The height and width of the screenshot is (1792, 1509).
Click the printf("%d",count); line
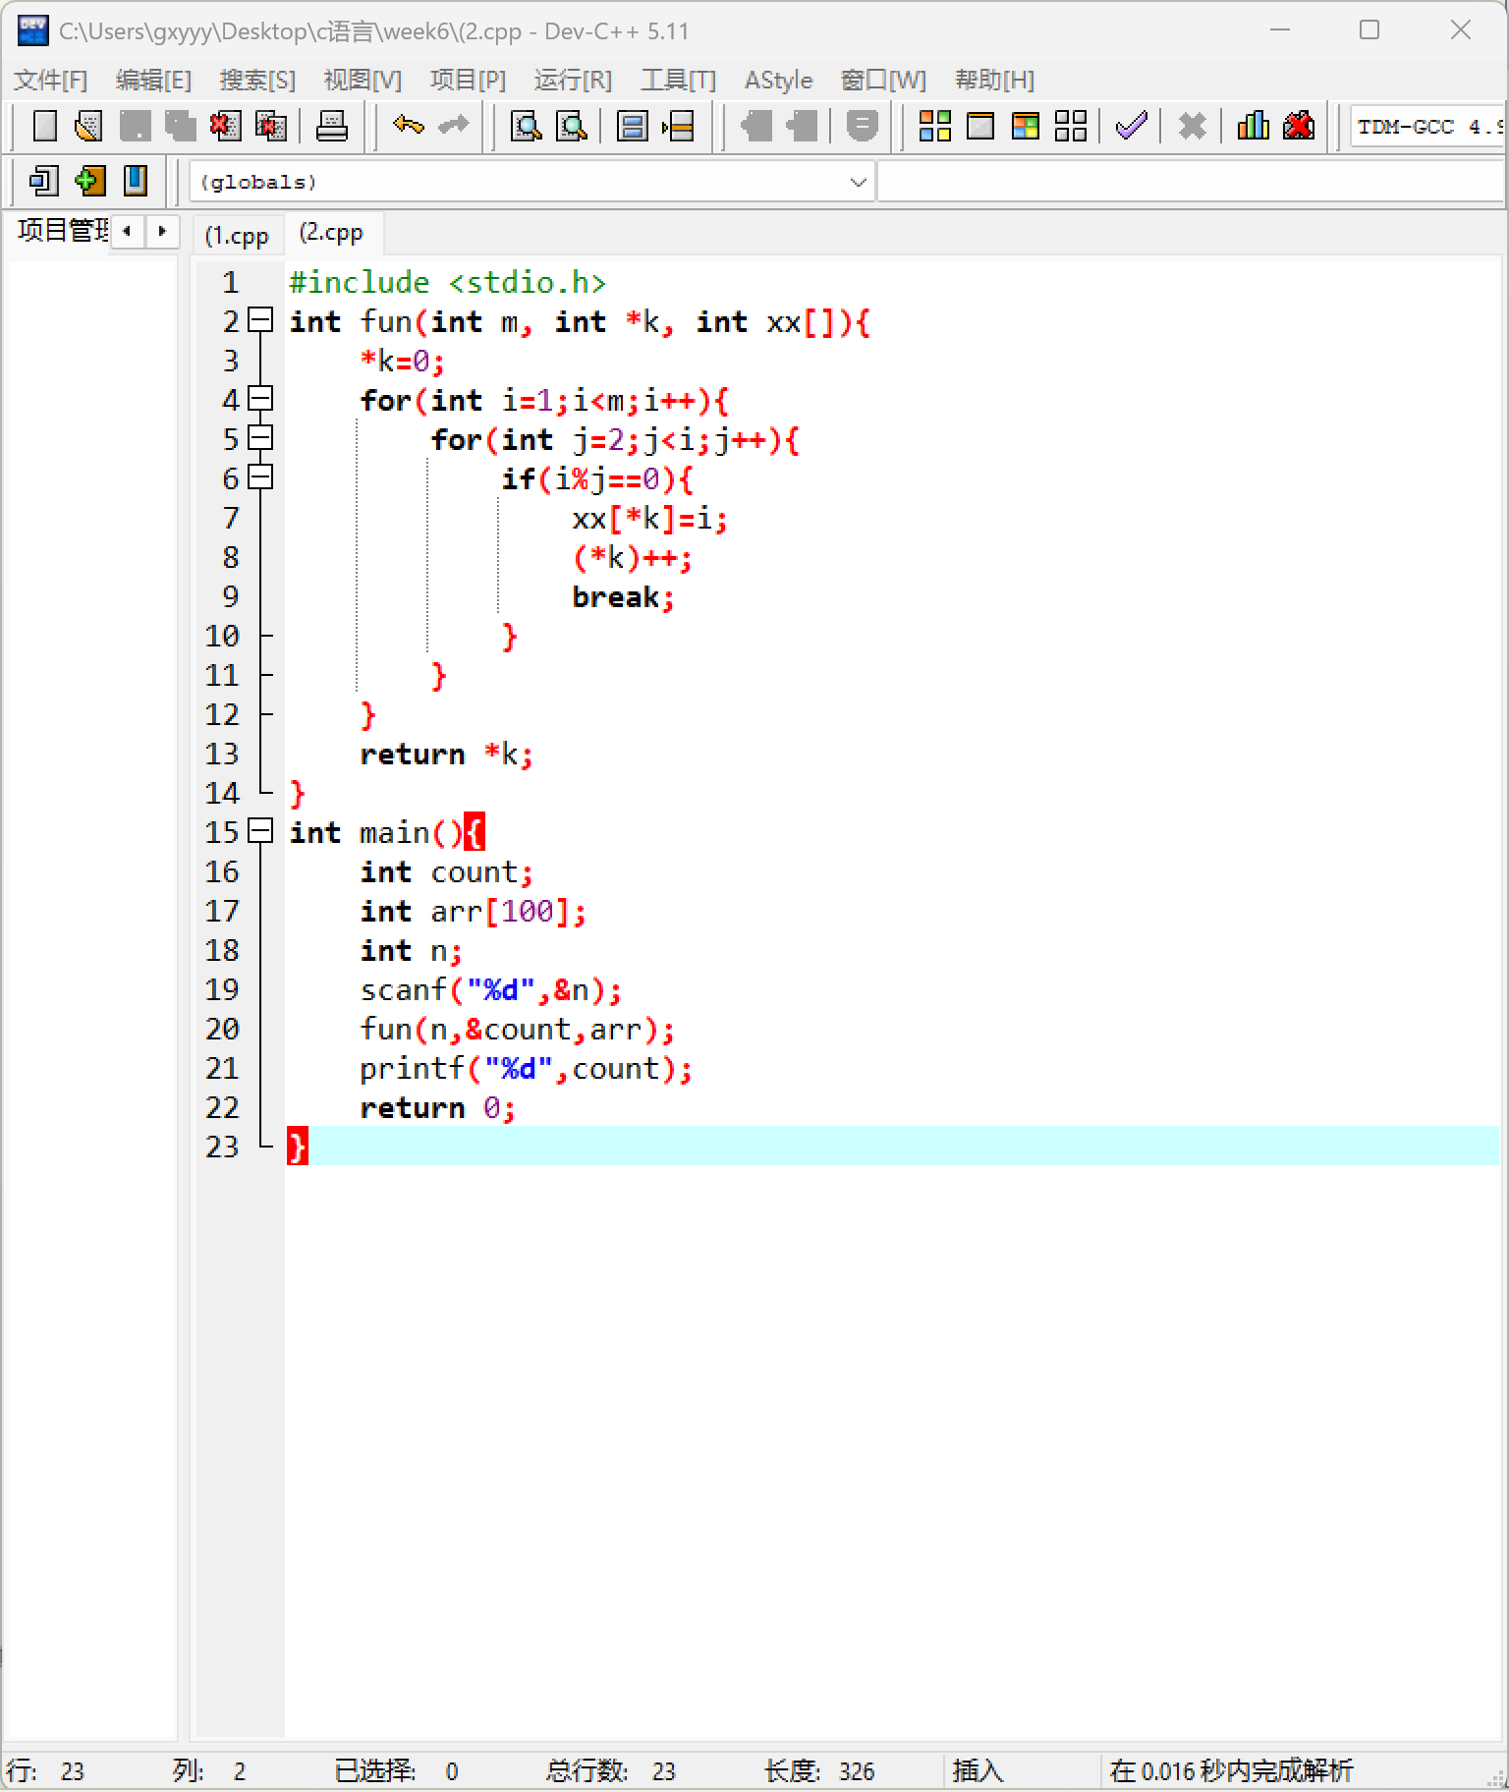[526, 1068]
